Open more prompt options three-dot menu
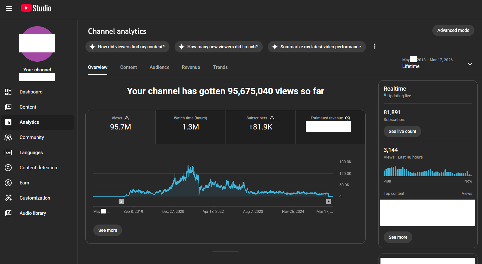 375,46
